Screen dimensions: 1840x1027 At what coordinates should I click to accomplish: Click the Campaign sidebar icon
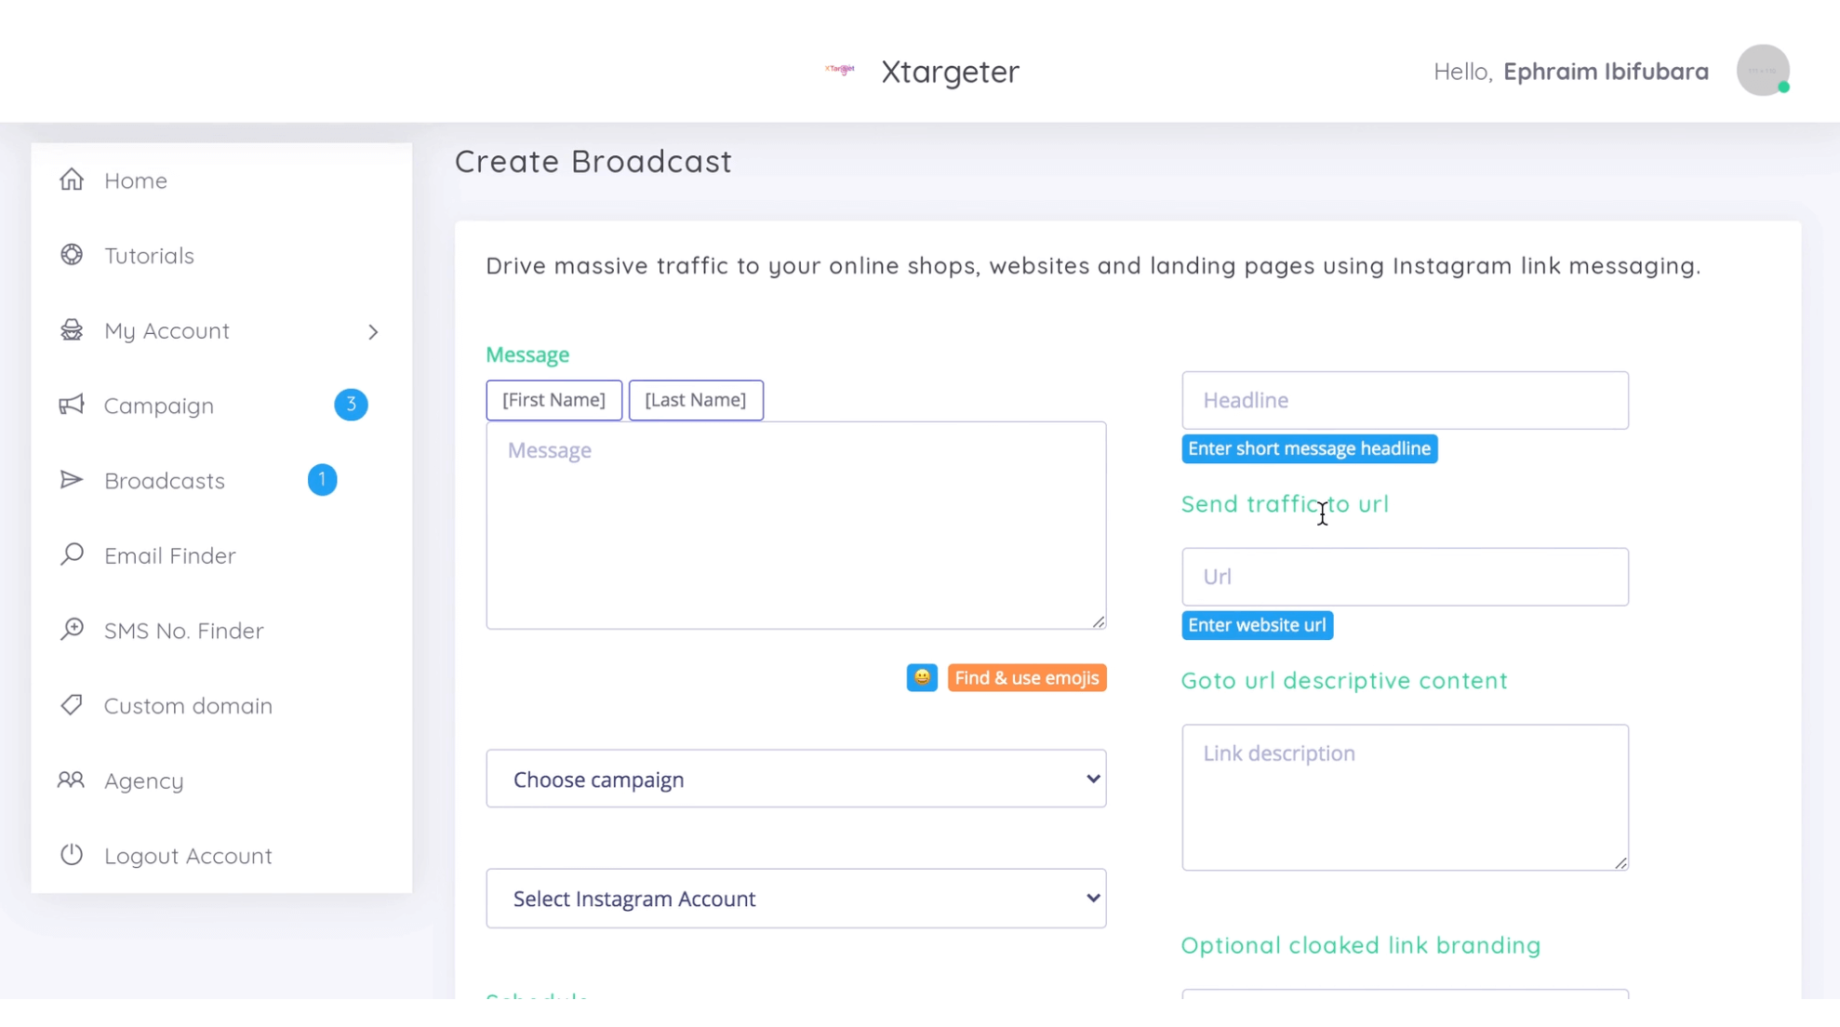(x=72, y=405)
